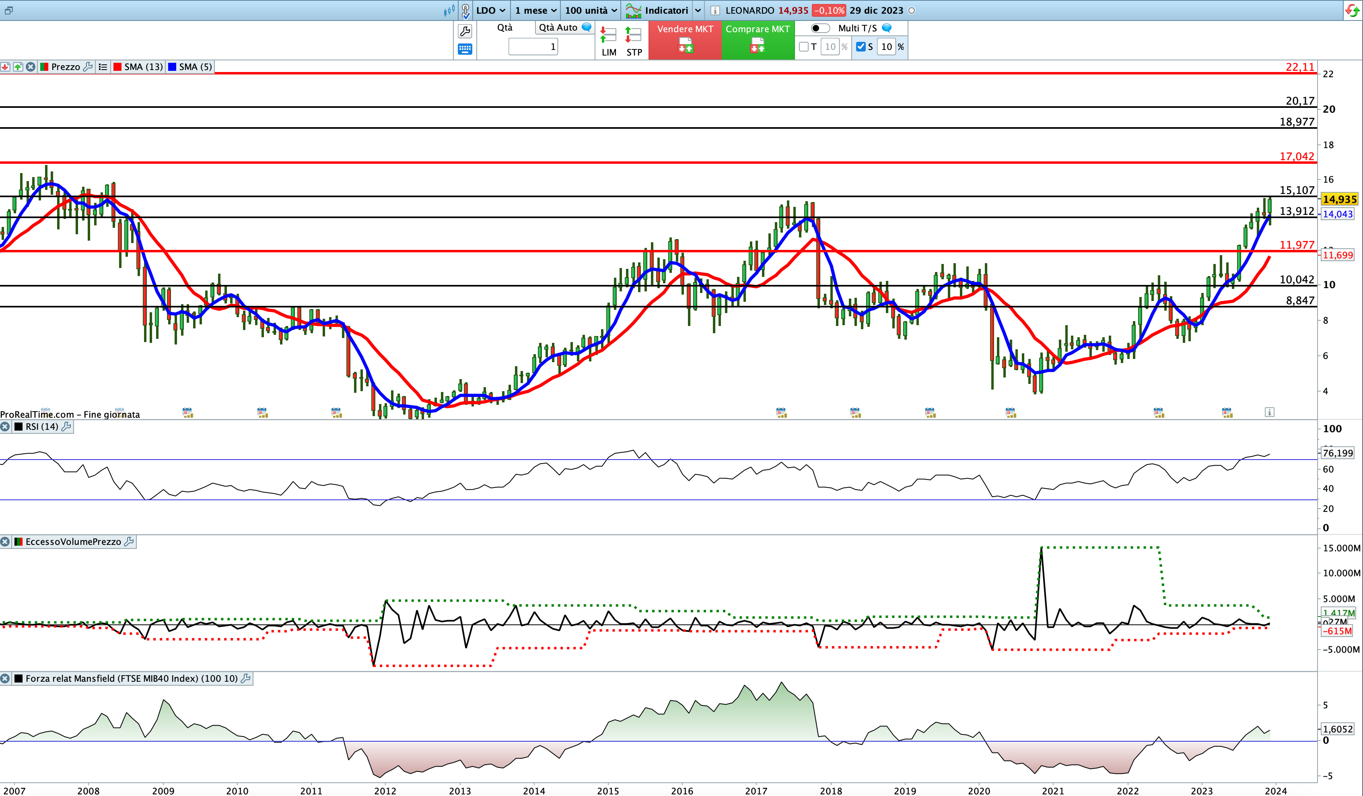Open the RSI (14) label
The height and width of the screenshot is (796, 1363).
[x=42, y=427]
